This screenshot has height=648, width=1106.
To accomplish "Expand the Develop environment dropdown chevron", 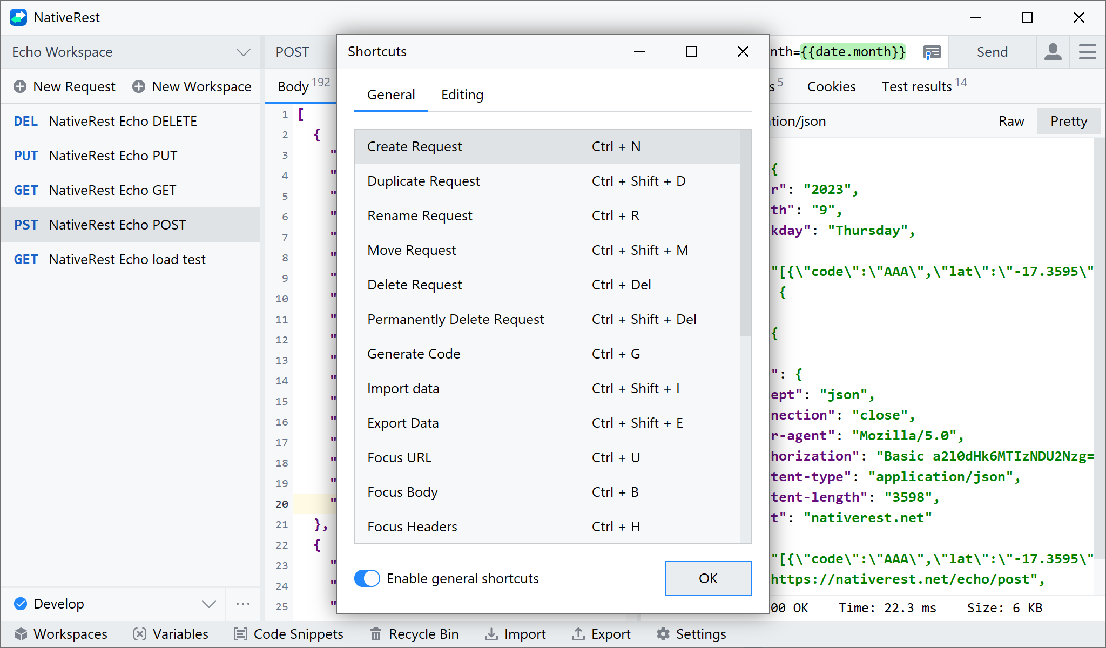I will 209,604.
